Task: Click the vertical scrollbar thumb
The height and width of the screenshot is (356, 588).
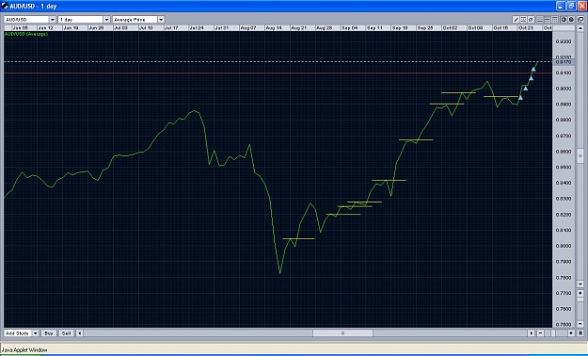Action: tap(580, 155)
